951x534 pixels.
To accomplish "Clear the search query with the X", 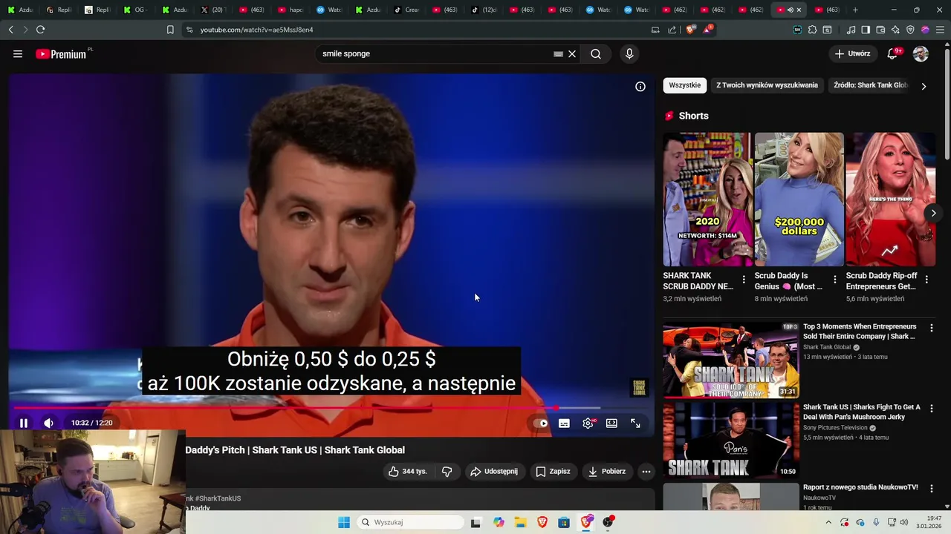I will [x=572, y=54].
